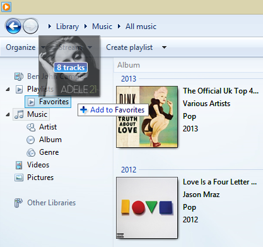Click the Genre icon under Music
This screenshot has width=263, height=247.
[x=31, y=152]
